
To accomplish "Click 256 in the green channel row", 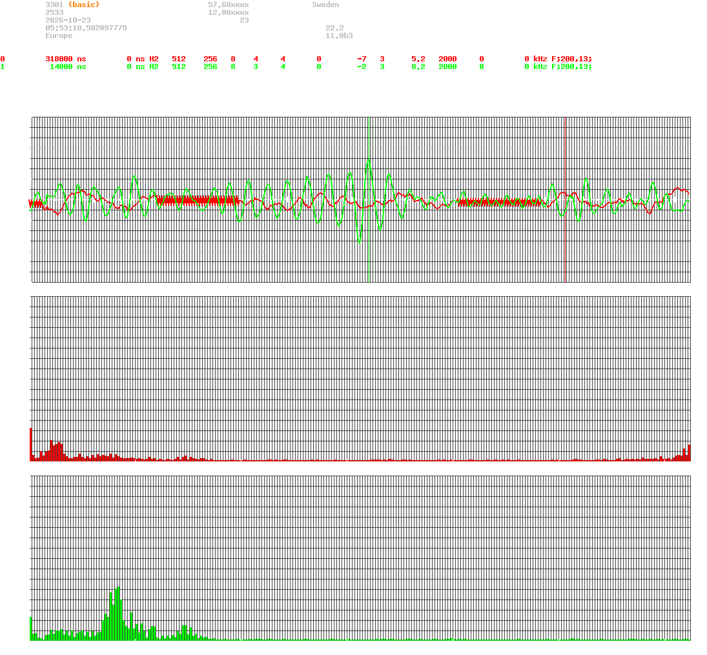I will 210,66.
